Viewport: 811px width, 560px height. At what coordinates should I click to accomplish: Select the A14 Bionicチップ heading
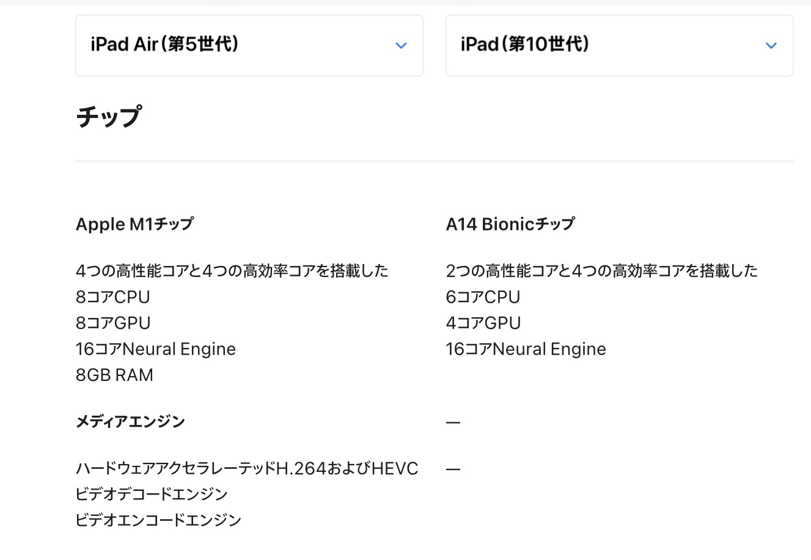pyautogui.click(x=510, y=224)
